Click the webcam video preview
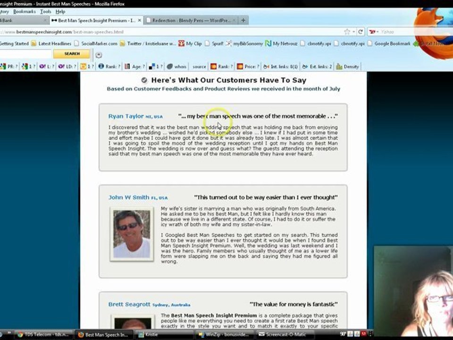 [413, 291]
